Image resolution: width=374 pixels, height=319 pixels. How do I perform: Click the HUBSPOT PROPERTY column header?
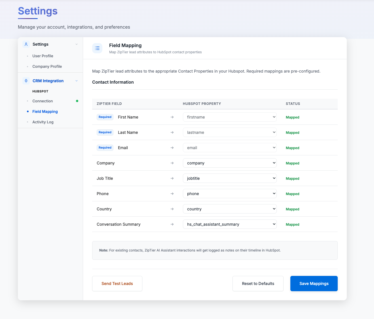pos(202,104)
